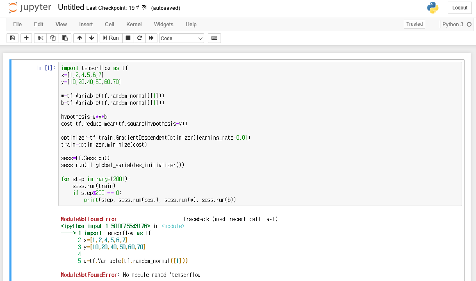The height and width of the screenshot is (281, 476).
Task: Cut selected cells with scissors icon
Action: click(x=40, y=38)
